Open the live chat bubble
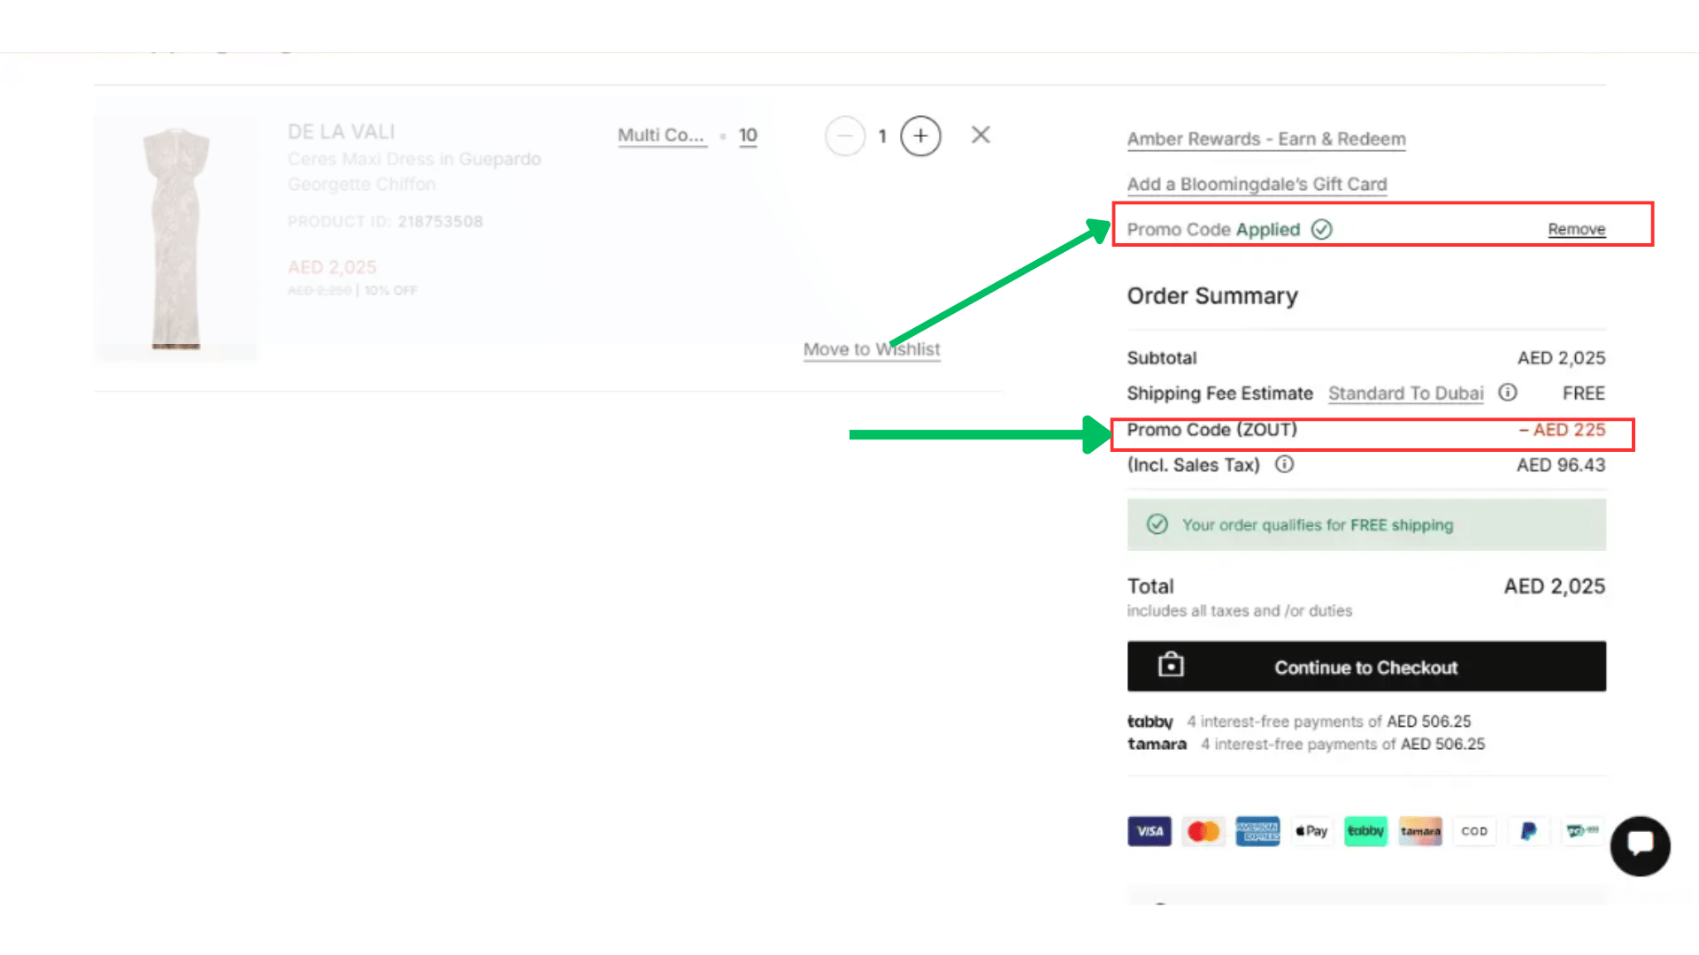 pos(1640,845)
